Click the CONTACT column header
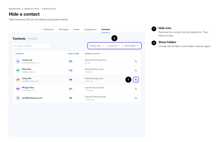Screen dimensions: 221x142 [x=19, y=54]
